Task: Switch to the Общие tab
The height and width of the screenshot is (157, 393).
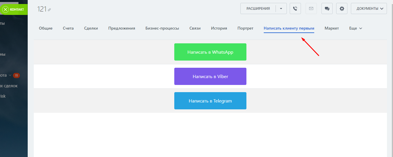Action: pos(46,28)
